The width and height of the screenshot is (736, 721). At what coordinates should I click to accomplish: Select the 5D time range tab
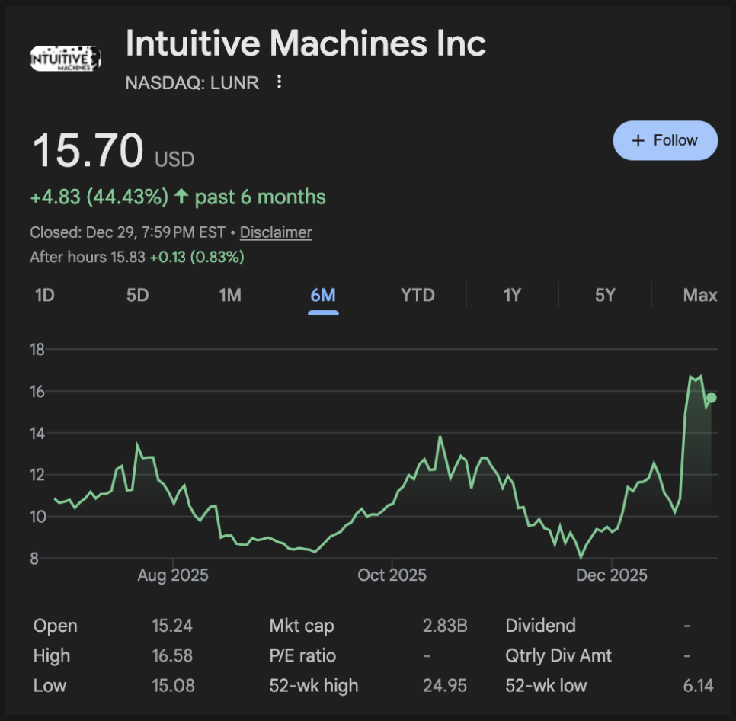138,295
